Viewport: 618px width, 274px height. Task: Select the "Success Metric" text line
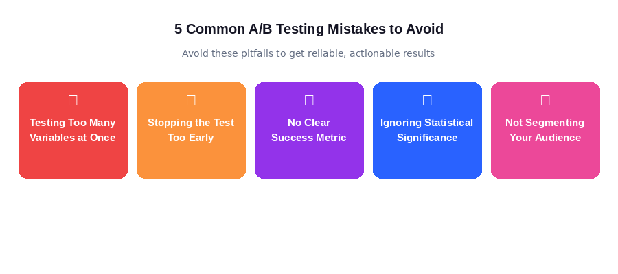coord(309,138)
